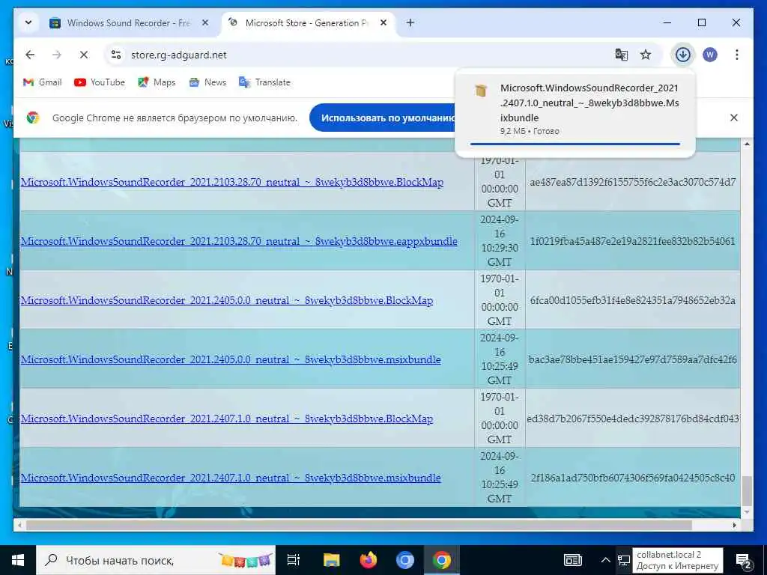
Task: Open Maps bookmark
Action: pyautogui.click(x=157, y=82)
